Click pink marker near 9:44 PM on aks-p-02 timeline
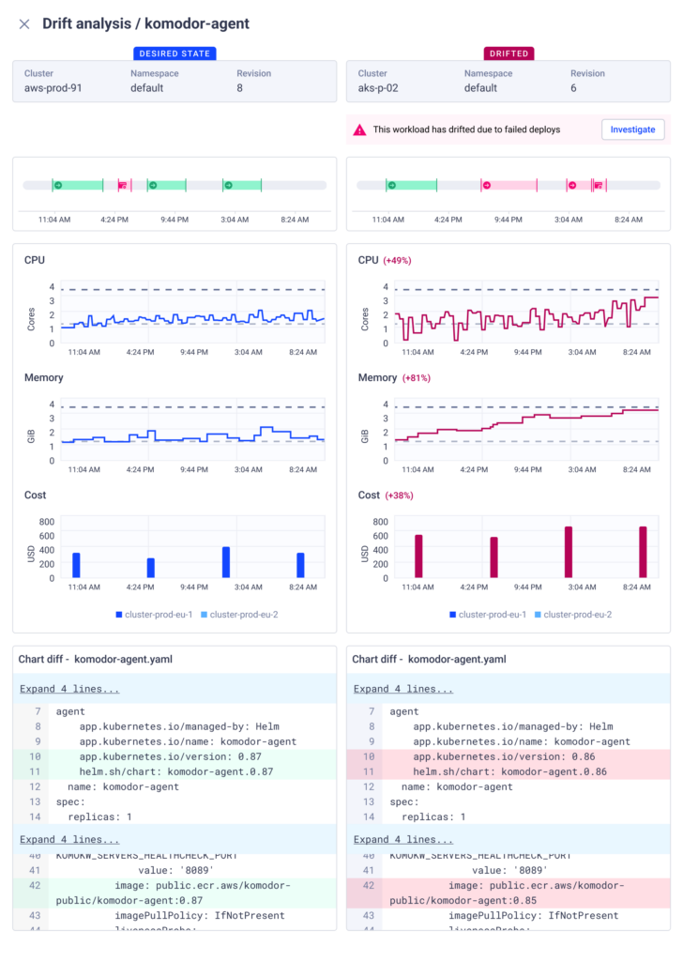Image resolution: width=683 pixels, height=961 pixels. pos(487,185)
